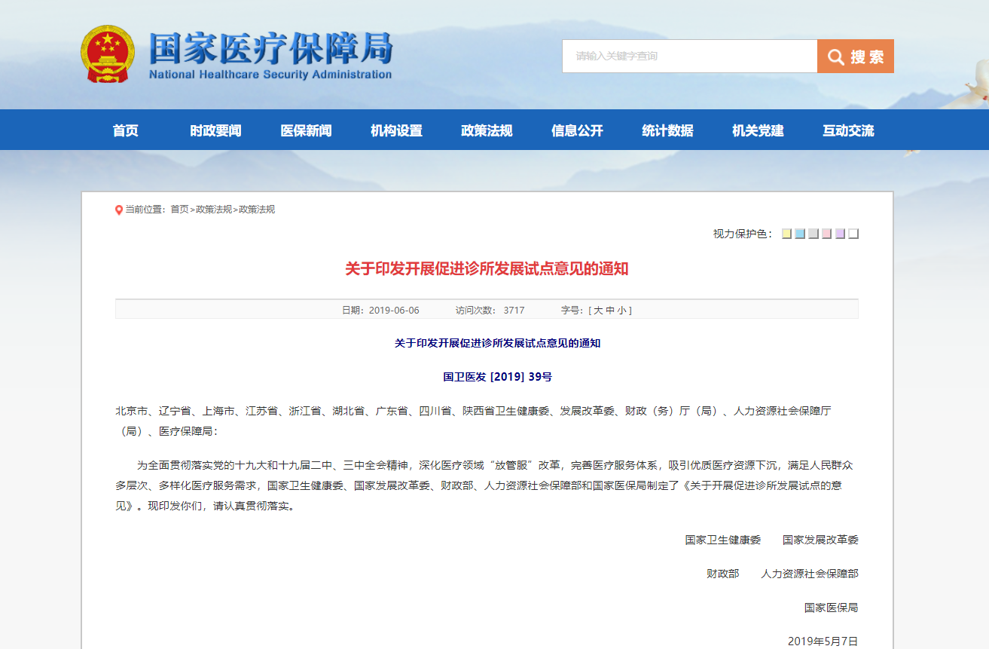Open the 首页 navigation menu item

[x=126, y=130]
